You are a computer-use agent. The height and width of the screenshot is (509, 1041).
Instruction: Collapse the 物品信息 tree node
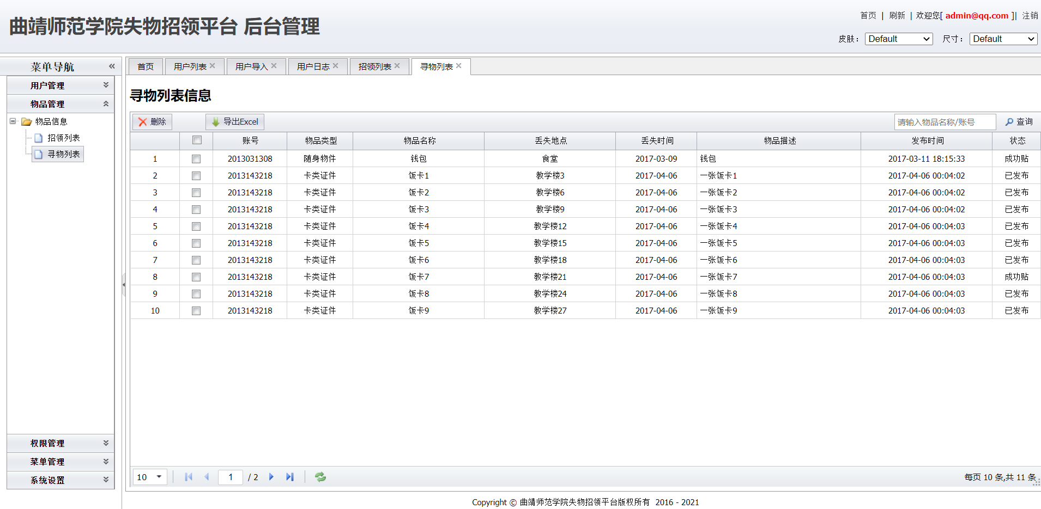13,121
